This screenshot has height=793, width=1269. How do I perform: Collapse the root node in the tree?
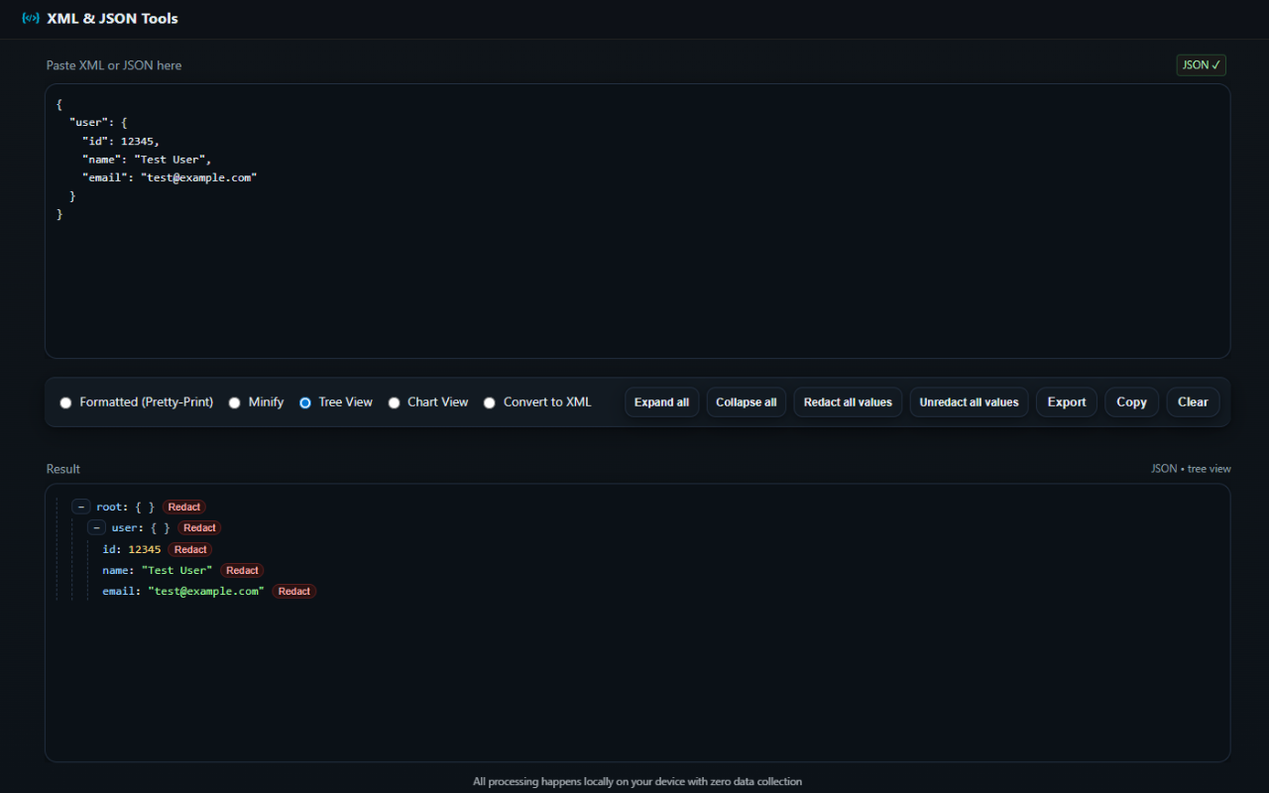click(x=81, y=507)
